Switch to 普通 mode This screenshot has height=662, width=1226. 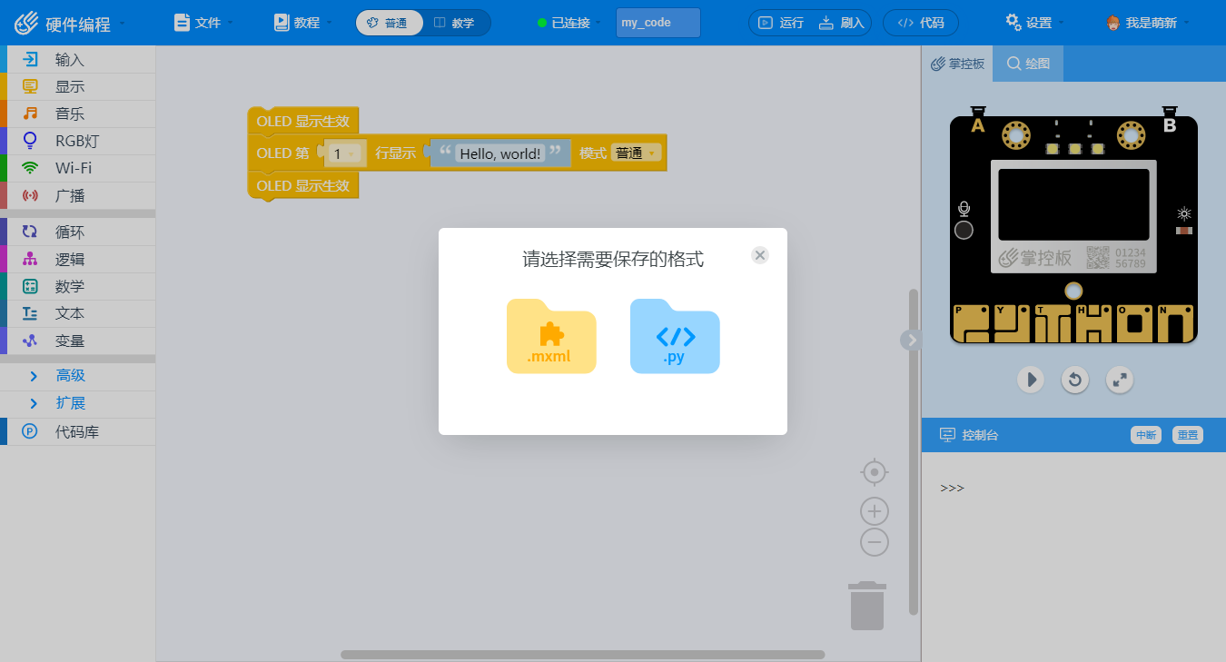(x=390, y=23)
